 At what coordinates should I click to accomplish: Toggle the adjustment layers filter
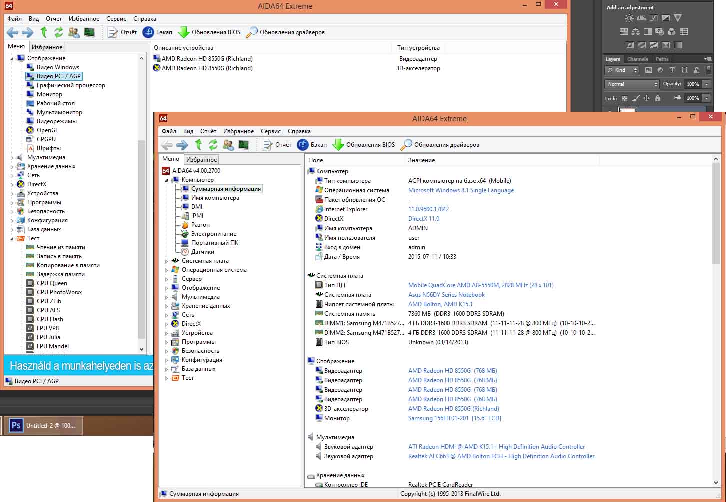pyautogui.click(x=660, y=70)
